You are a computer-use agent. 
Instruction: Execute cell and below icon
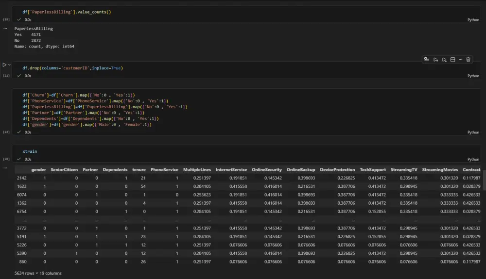click(444, 60)
